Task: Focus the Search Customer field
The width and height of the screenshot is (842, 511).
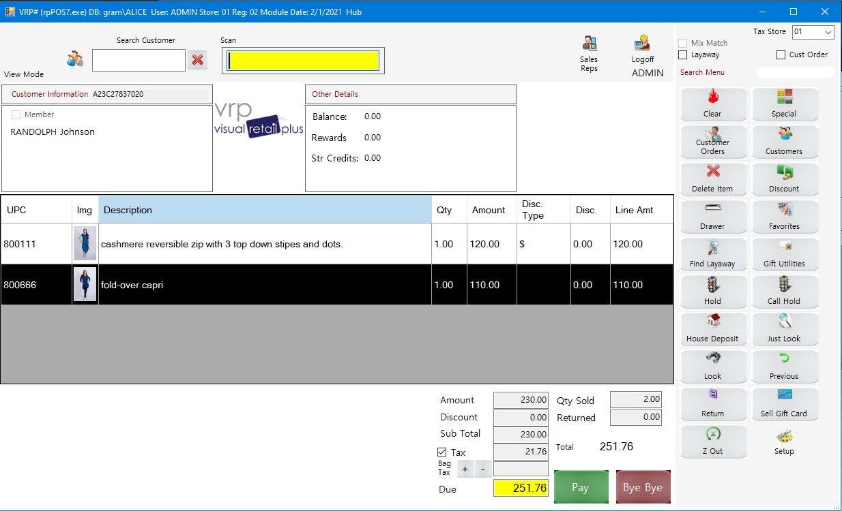Action: point(139,60)
